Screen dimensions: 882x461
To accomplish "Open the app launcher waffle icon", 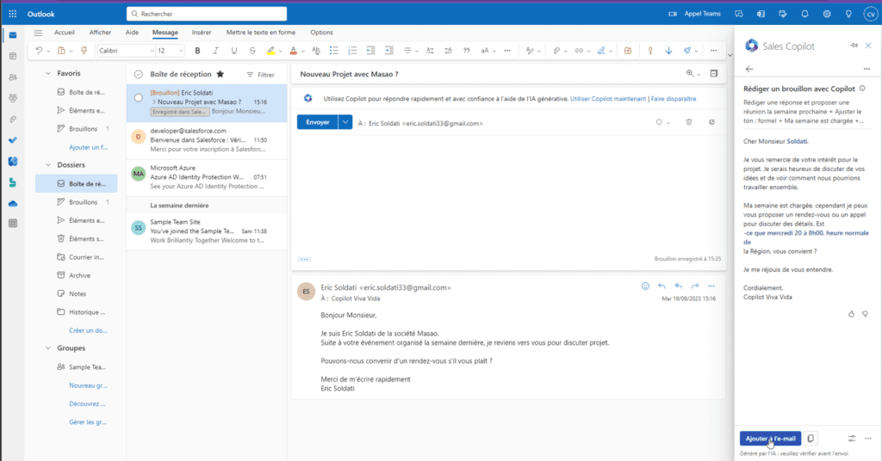I will tap(12, 14).
